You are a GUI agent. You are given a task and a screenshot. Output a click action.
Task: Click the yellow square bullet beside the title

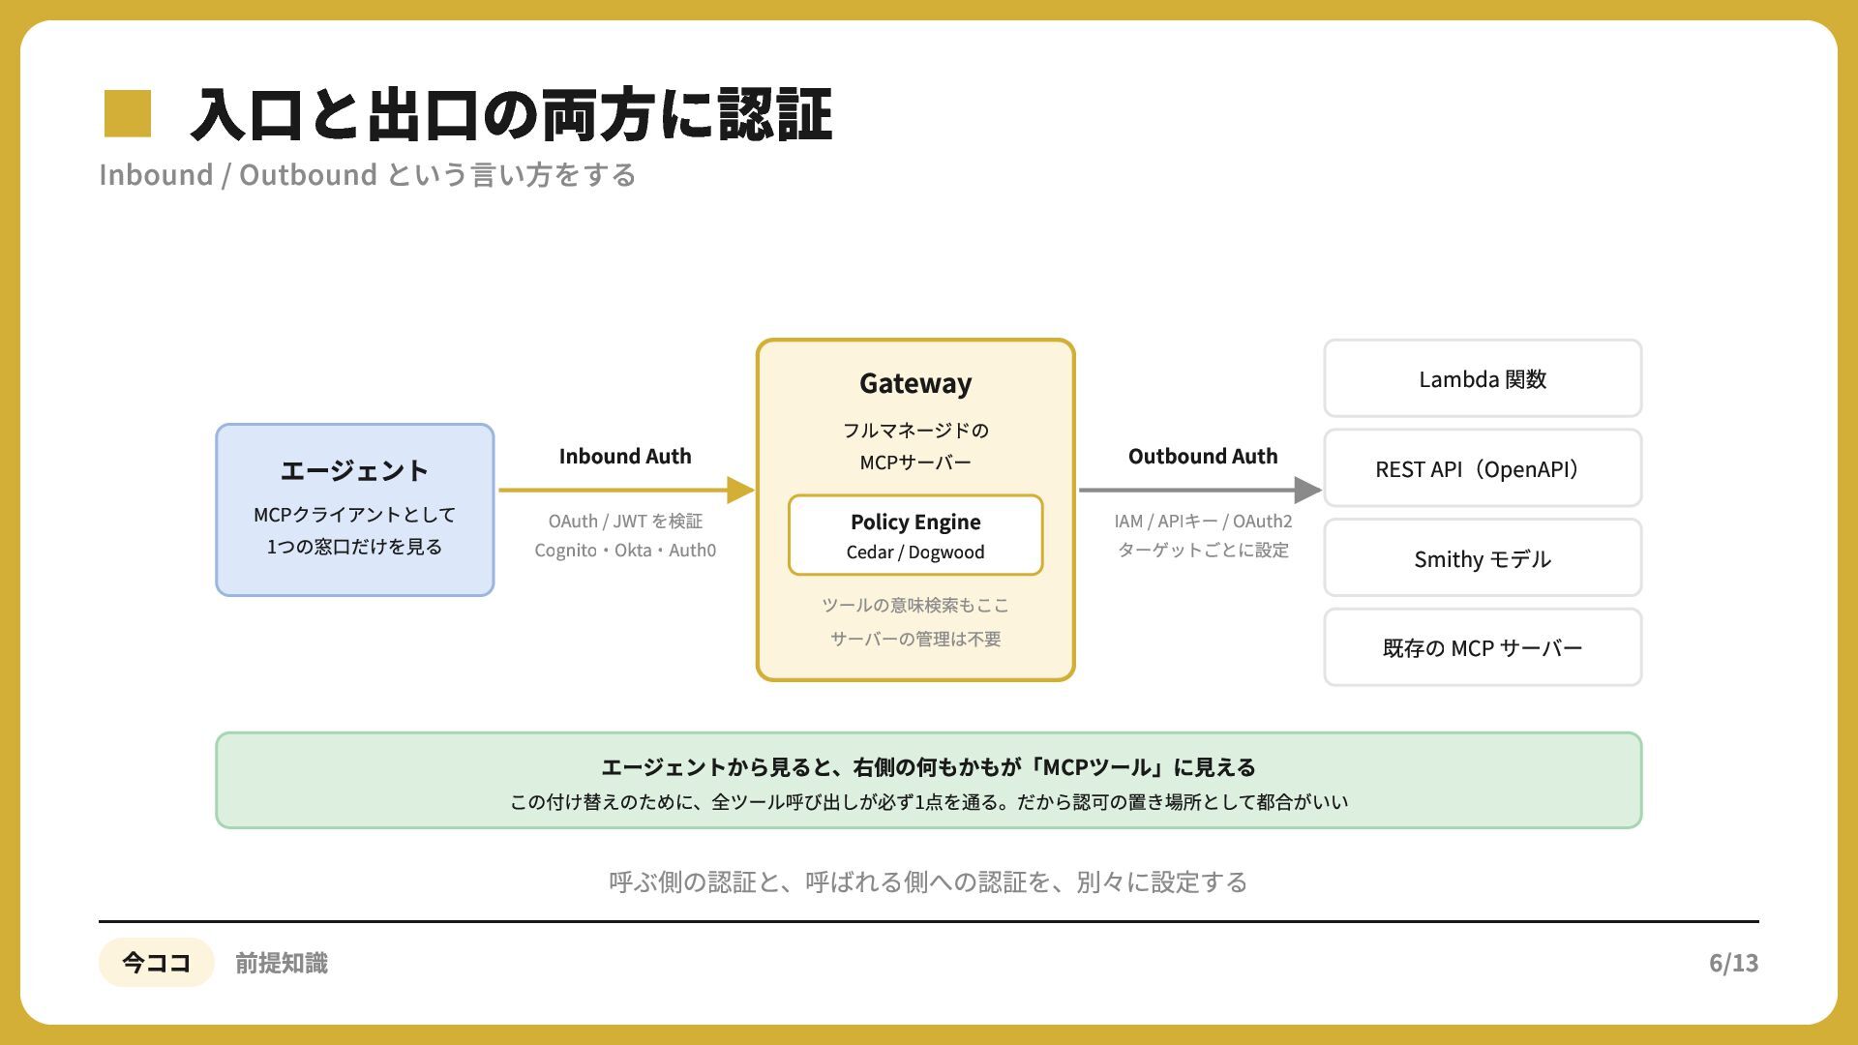point(128,113)
